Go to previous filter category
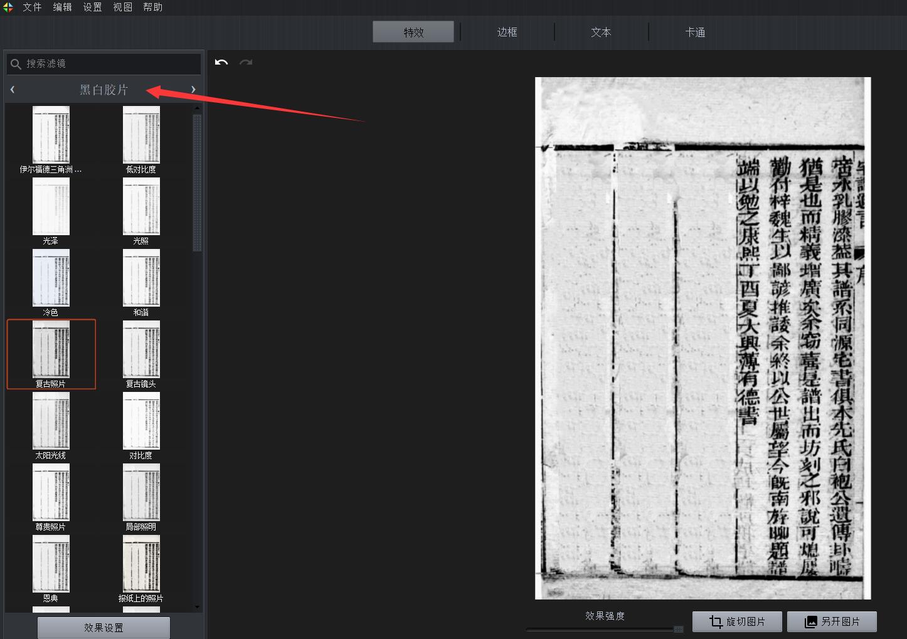Screen dimensions: 907x639 pos(12,90)
